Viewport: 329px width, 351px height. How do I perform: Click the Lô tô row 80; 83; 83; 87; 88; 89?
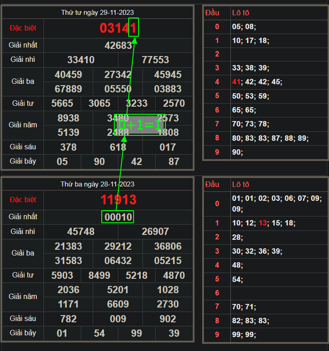click(x=270, y=138)
